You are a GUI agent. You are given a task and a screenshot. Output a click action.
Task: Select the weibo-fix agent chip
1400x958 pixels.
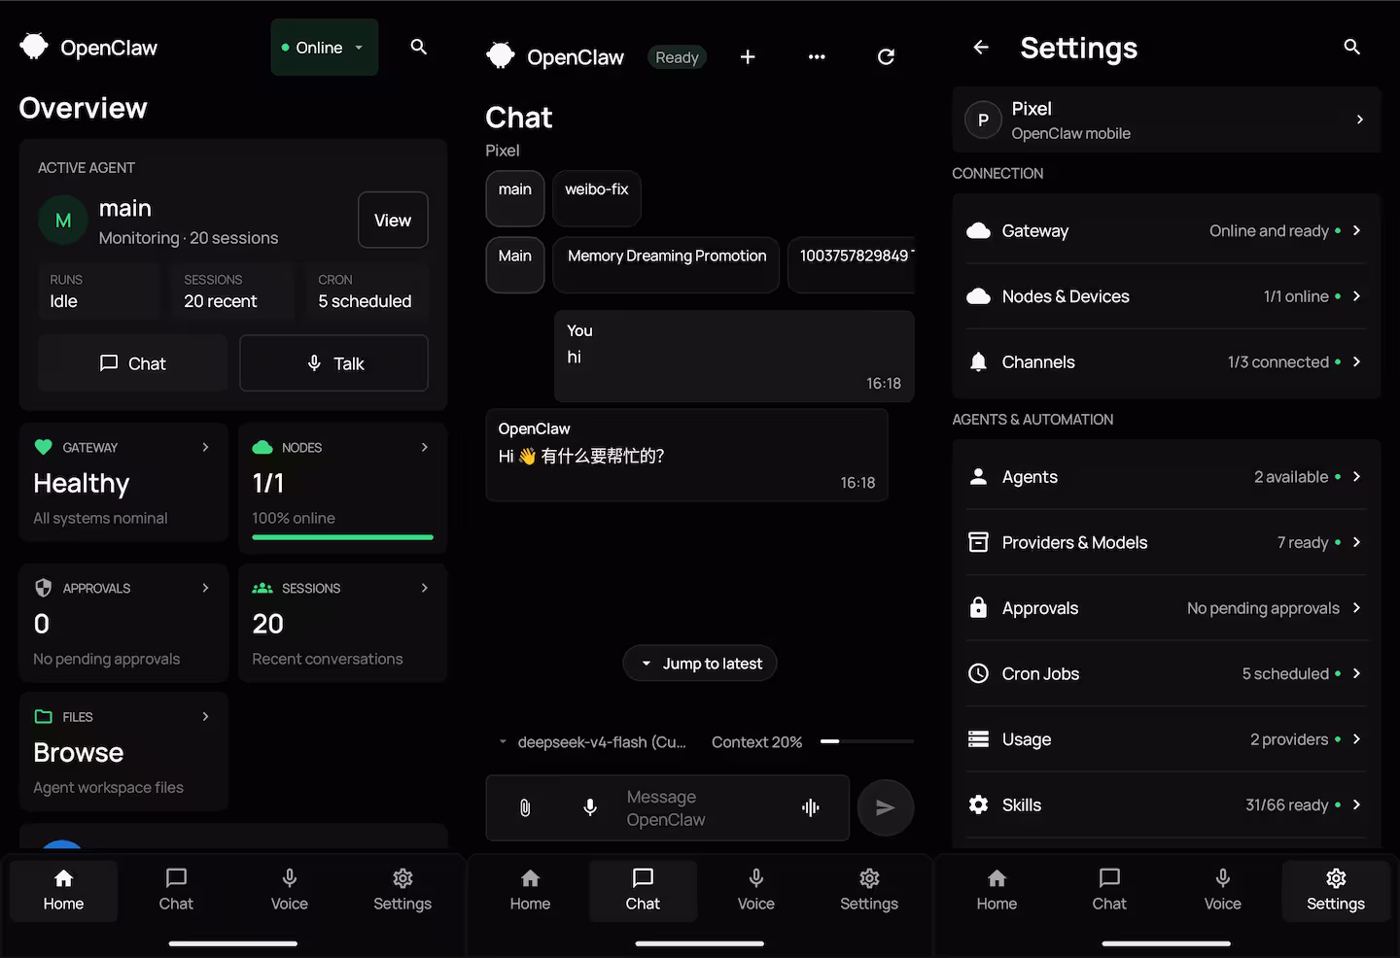(597, 198)
